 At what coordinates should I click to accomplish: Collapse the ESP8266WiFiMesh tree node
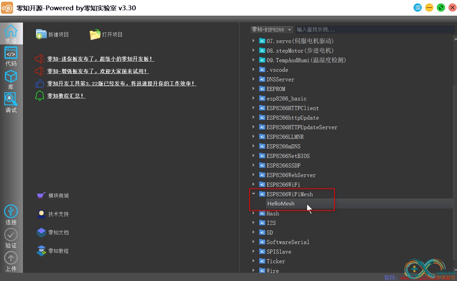(253, 194)
